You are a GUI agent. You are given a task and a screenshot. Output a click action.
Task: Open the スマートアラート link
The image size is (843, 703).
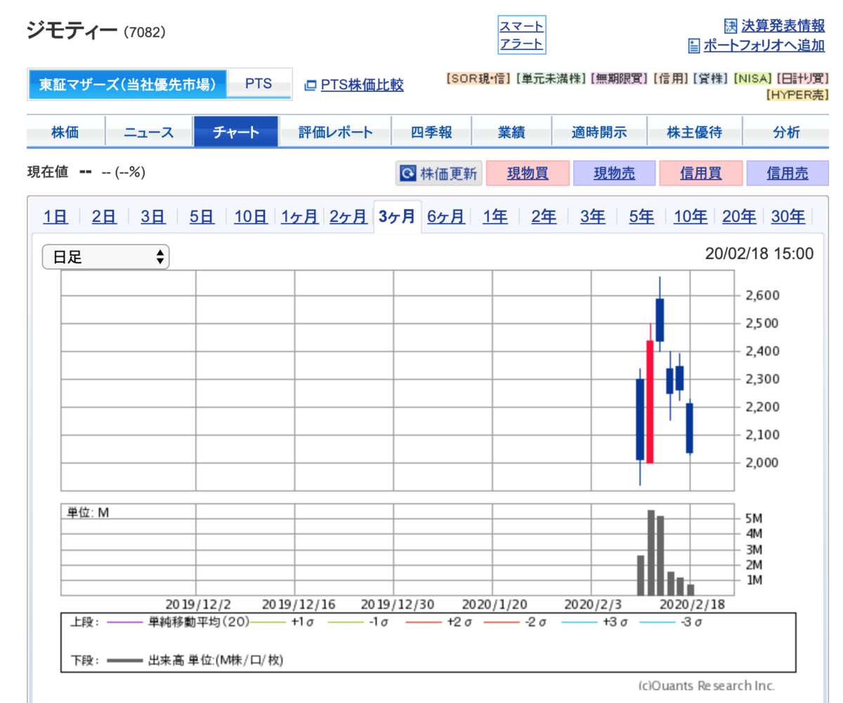[521, 35]
